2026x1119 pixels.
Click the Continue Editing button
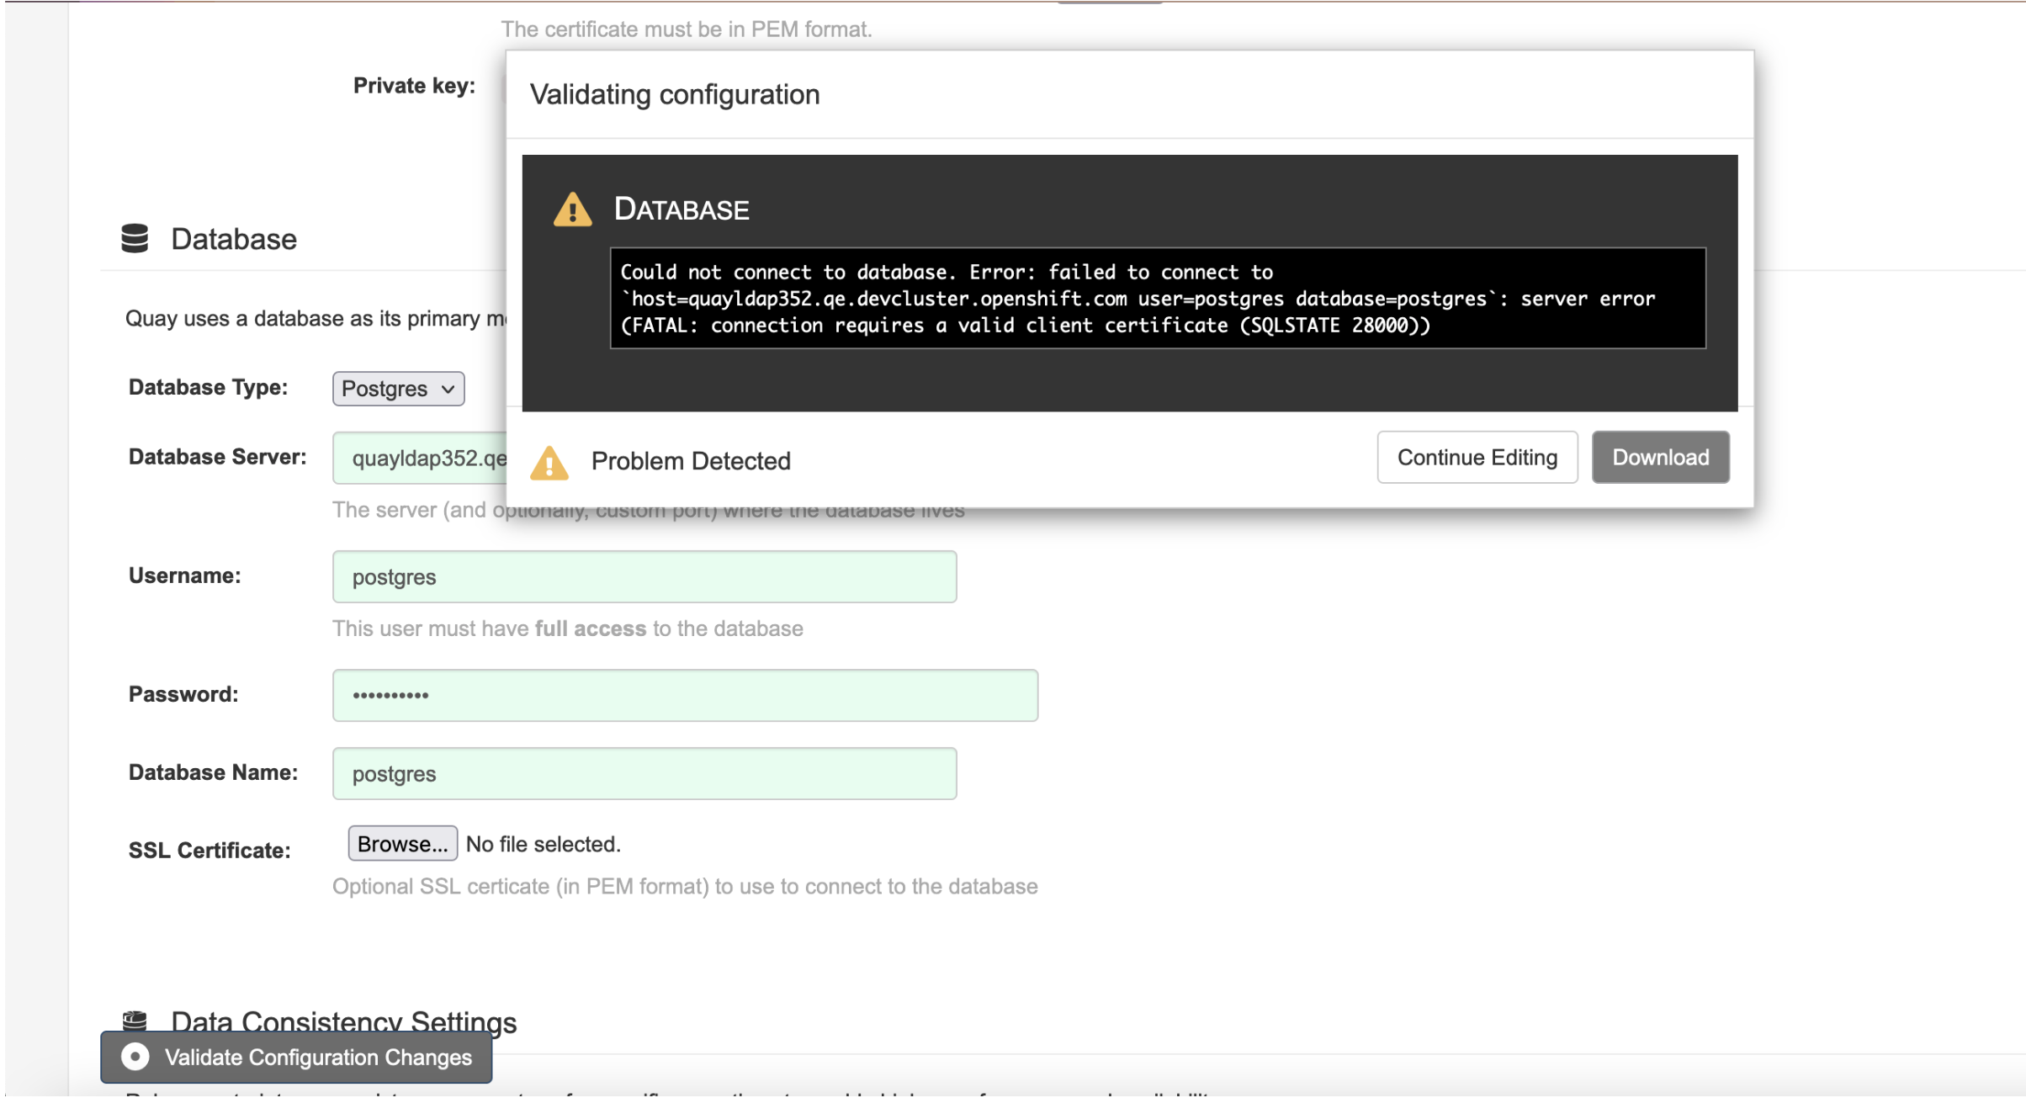1477,458
